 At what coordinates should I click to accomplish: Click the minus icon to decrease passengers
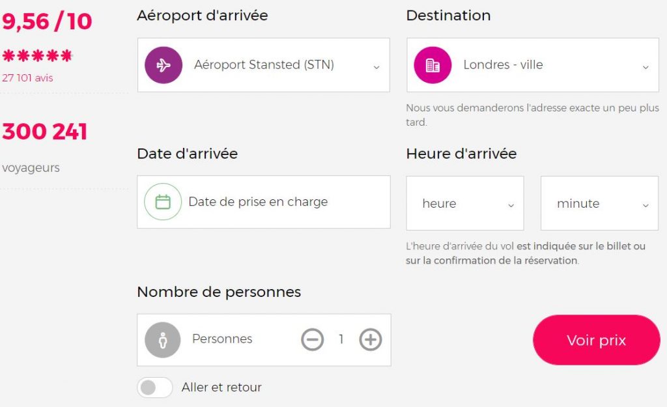point(313,339)
